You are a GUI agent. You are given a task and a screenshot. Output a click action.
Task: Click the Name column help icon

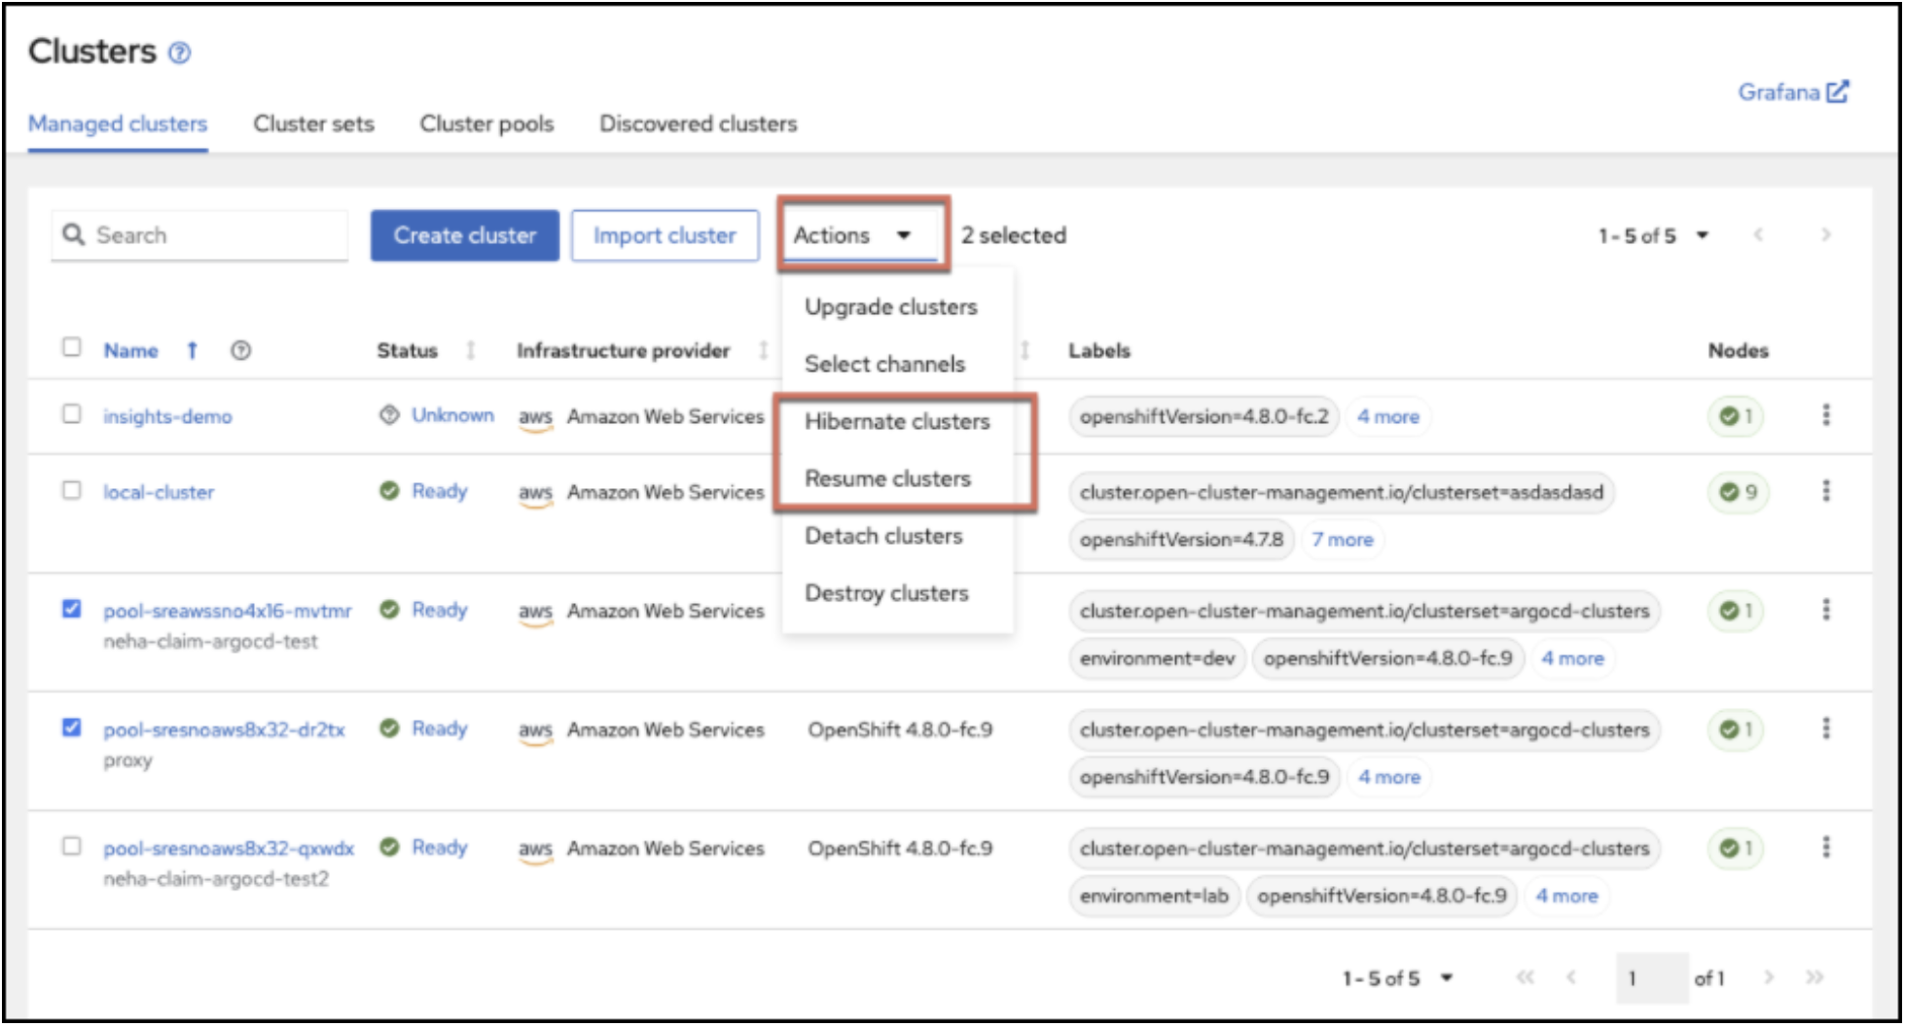point(240,351)
